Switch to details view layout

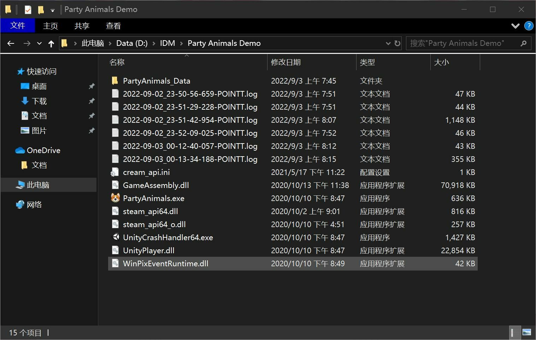(x=515, y=332)
